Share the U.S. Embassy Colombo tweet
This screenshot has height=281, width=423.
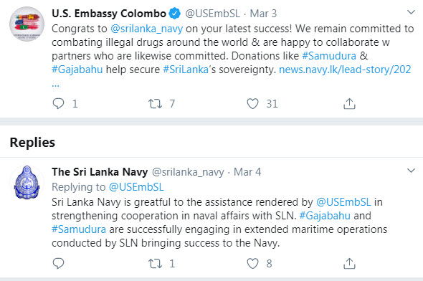point(349,103)
